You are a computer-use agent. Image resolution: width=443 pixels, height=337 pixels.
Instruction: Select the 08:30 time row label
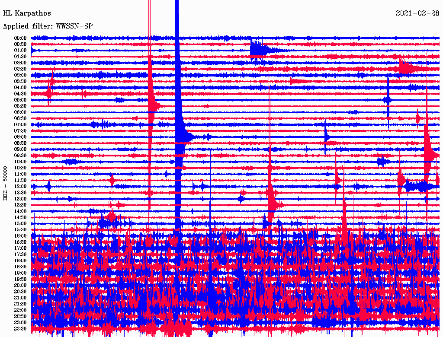click(x=20, y=143)
